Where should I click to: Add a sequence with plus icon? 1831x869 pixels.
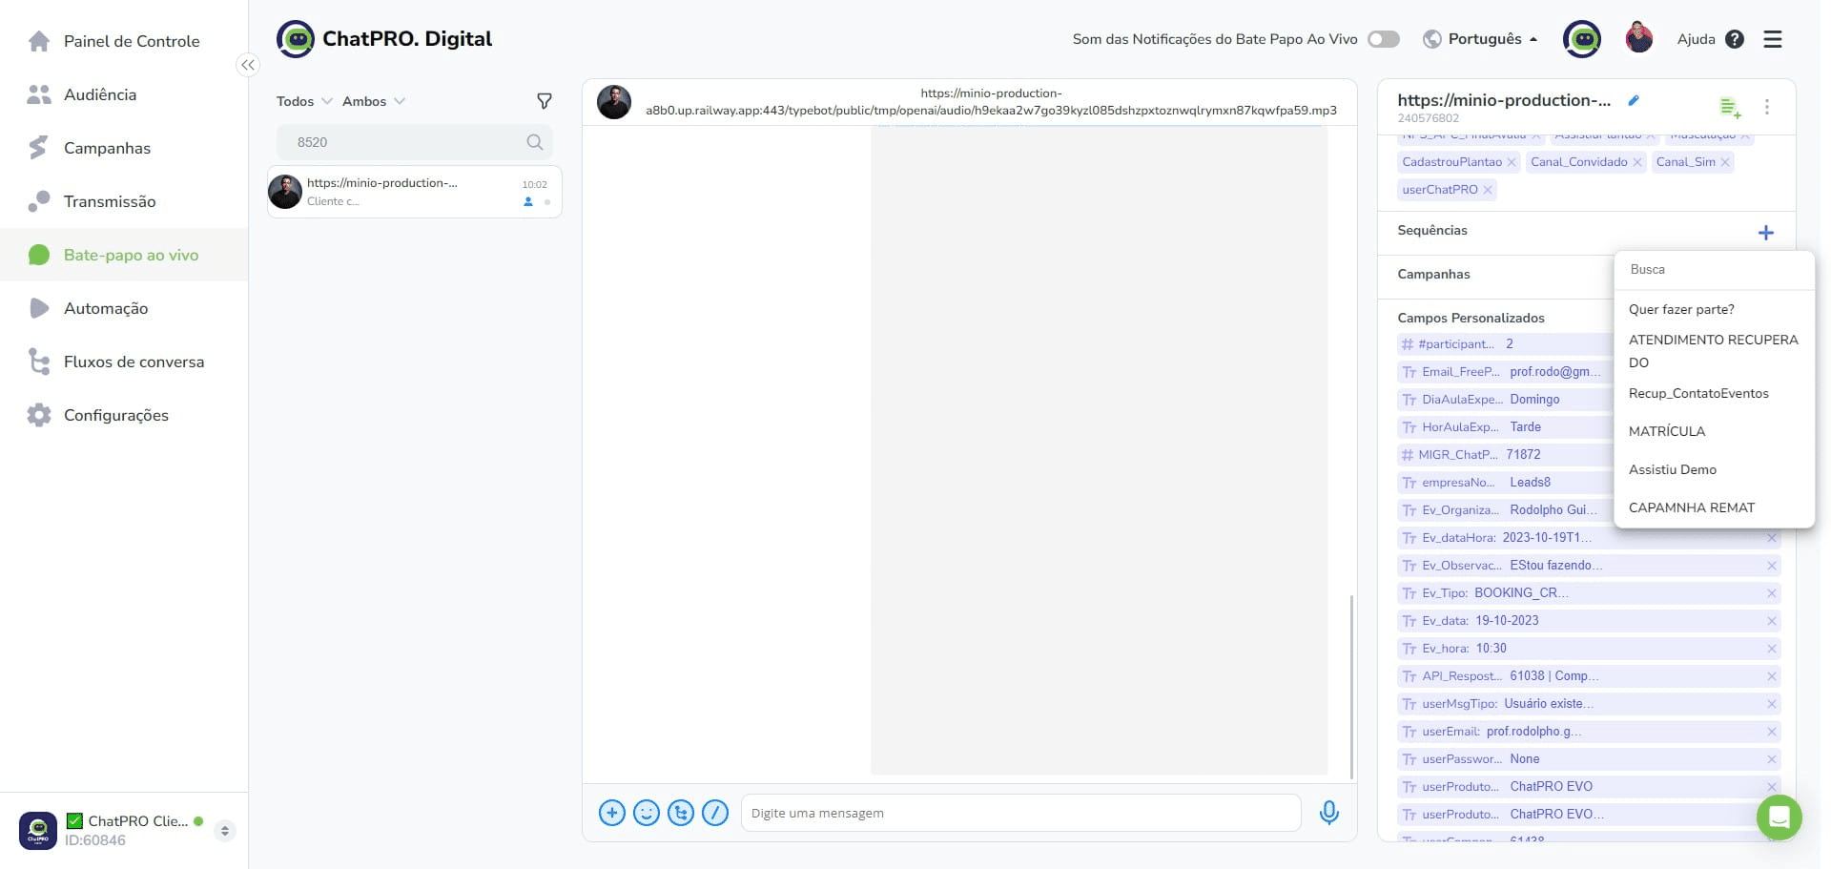point(1766,233)
